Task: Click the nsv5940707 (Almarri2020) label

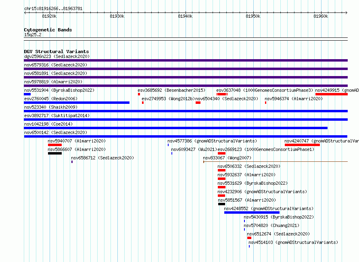Action: tap(77, 141)
